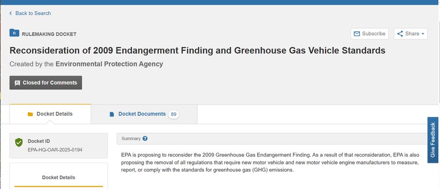Open the Give Feedback side button
The height and width of the screenshot is (189, 440).
pos(433,140)
